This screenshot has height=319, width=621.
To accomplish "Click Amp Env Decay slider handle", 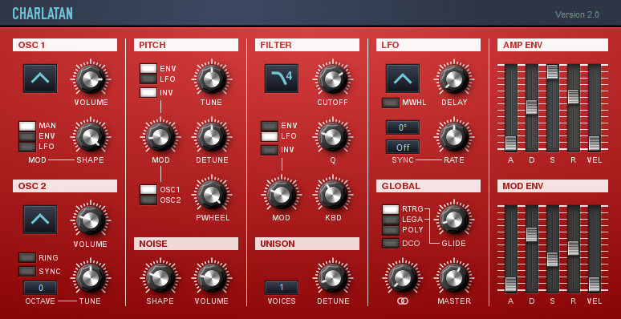I will (531, 107).
